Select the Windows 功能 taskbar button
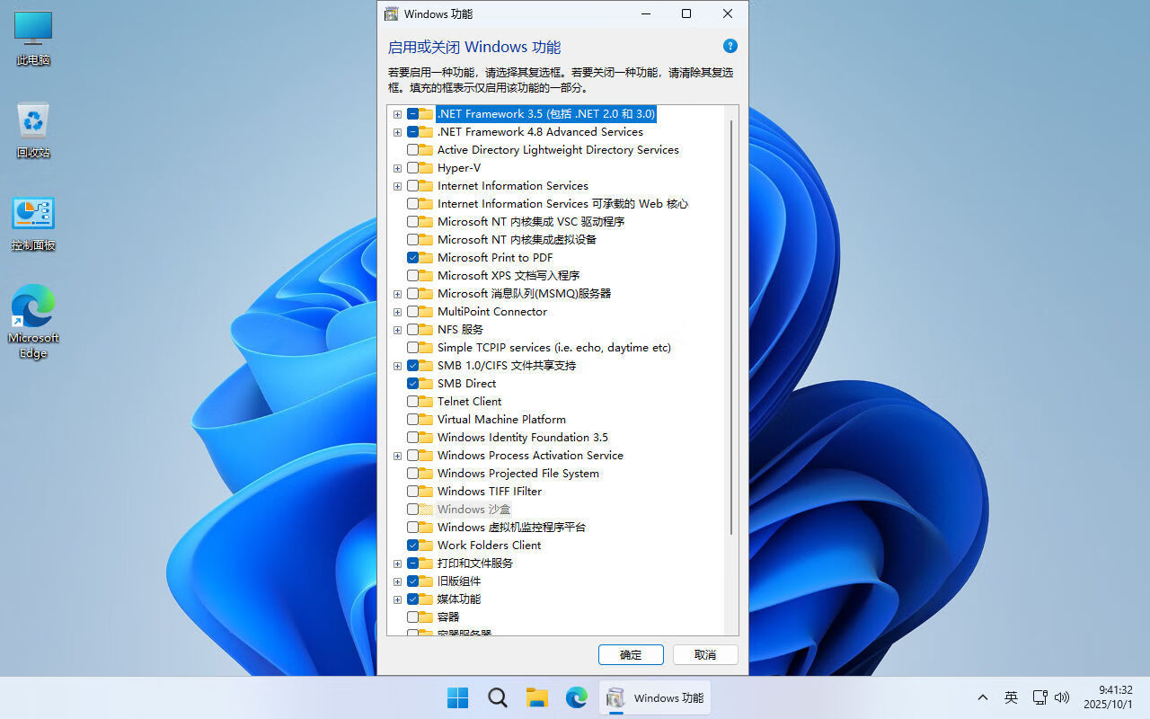Viewport: 1150px width, 719px height. (655, 697)
